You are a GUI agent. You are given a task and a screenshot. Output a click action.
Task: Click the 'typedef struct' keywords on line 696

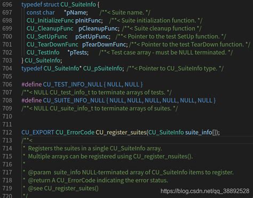[x=40, y=4]
